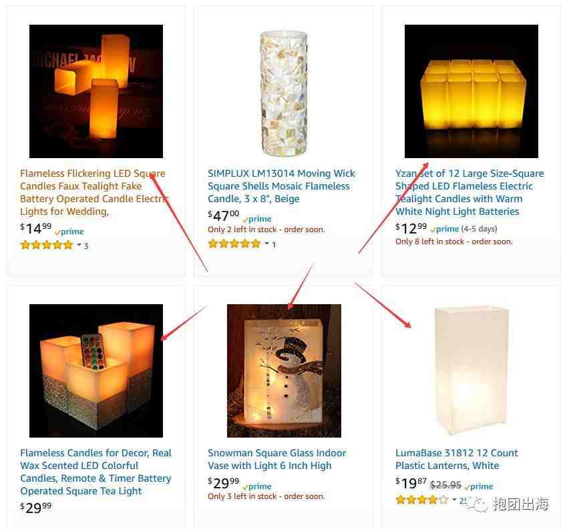Expand rating dropdown beside the 3 reviews
The image size is (567, 529).
[x=79, y=245]
